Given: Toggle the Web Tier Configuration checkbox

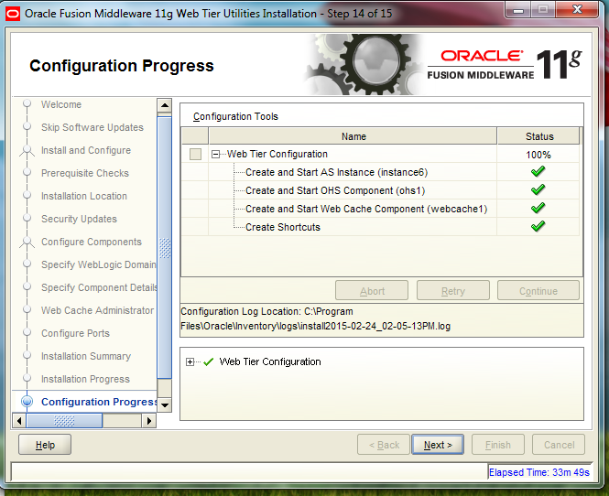Looking at the screenshot, I should coord(195,154).
